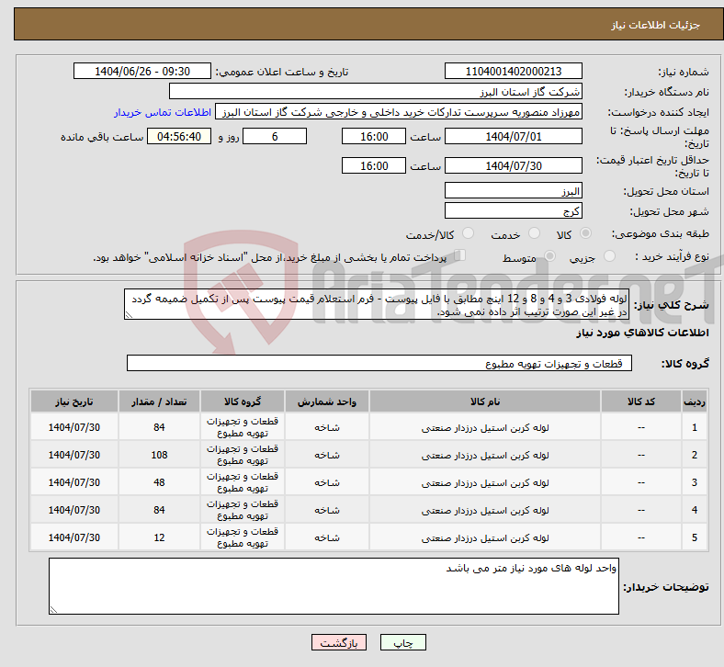Click the اطلاعات کالاهای مورد نیاز section heading
The width and height of the screenshot is (724, 667).
642,333
